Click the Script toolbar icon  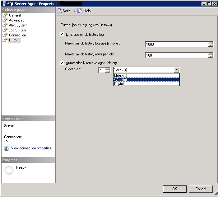point(59,11)
